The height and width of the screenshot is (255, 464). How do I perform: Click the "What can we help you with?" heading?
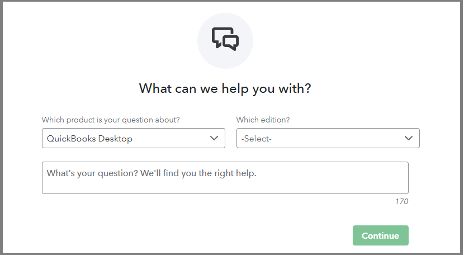[x=225, y=88]
